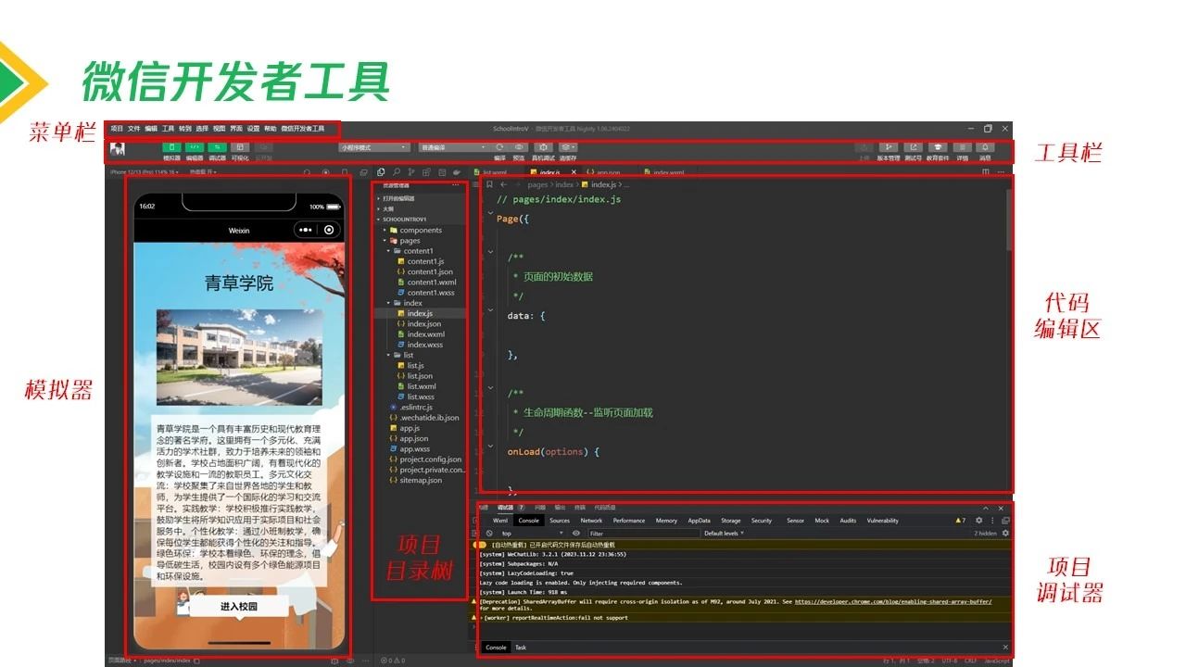Image resolution: width=1186 pixels, height=667 pixels.
Task: Open content1.wxml in the file tree
Action: (x=426, y=282)
